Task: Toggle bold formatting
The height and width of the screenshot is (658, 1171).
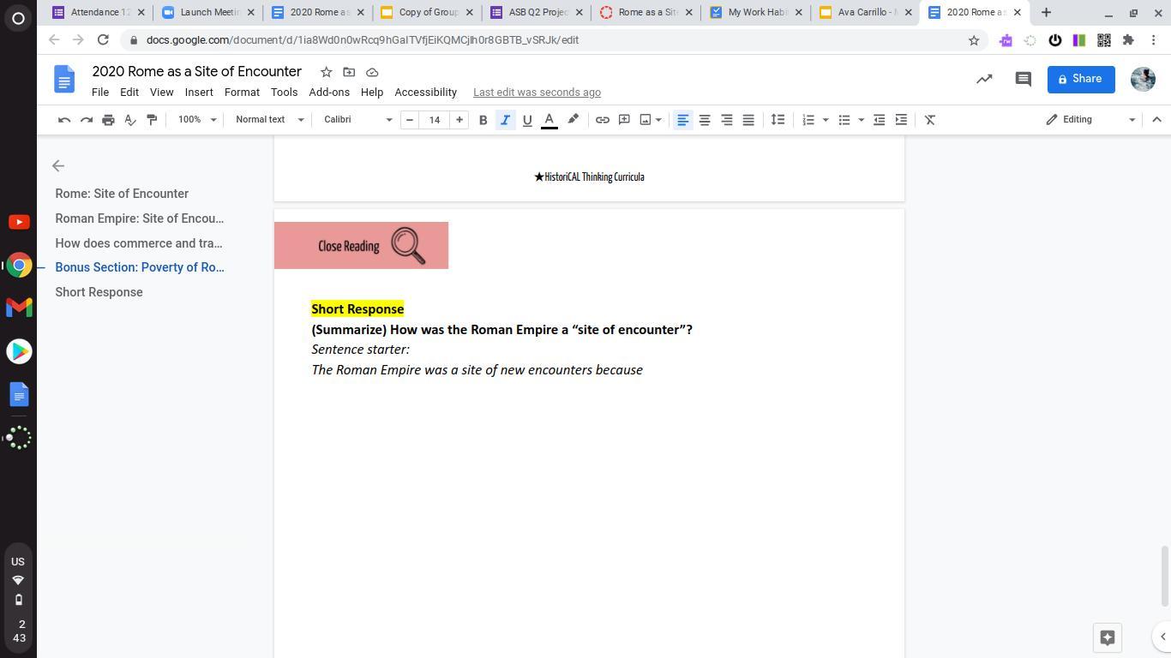Action: click(483, 120)
